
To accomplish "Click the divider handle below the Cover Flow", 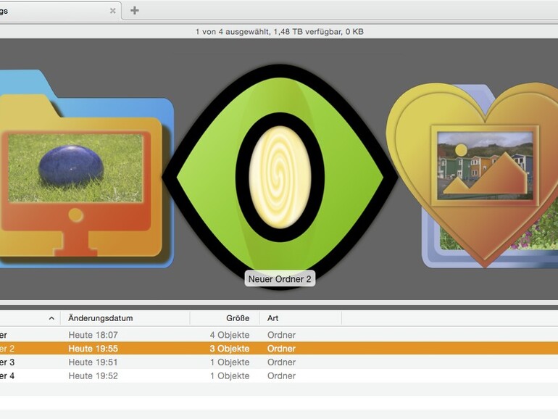I will pos(279,303).
